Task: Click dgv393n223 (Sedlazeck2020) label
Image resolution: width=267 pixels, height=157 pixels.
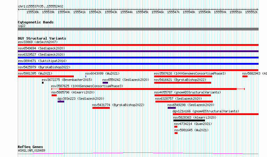Action: pos(81,99)
